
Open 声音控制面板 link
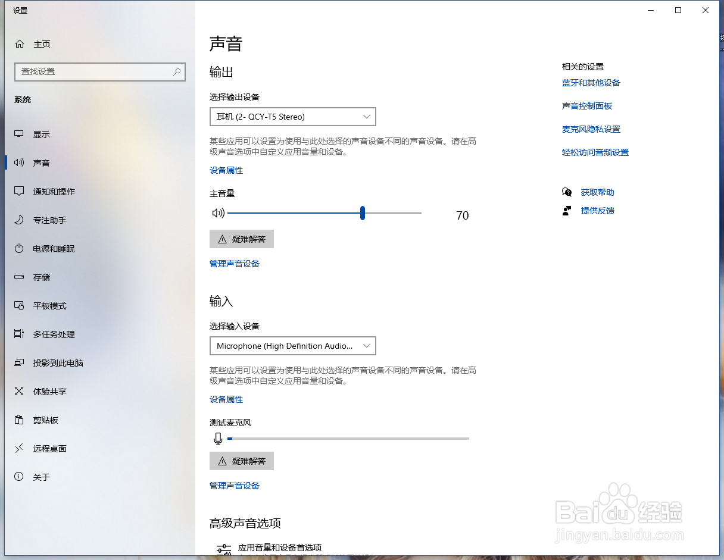tap(586, 106)
